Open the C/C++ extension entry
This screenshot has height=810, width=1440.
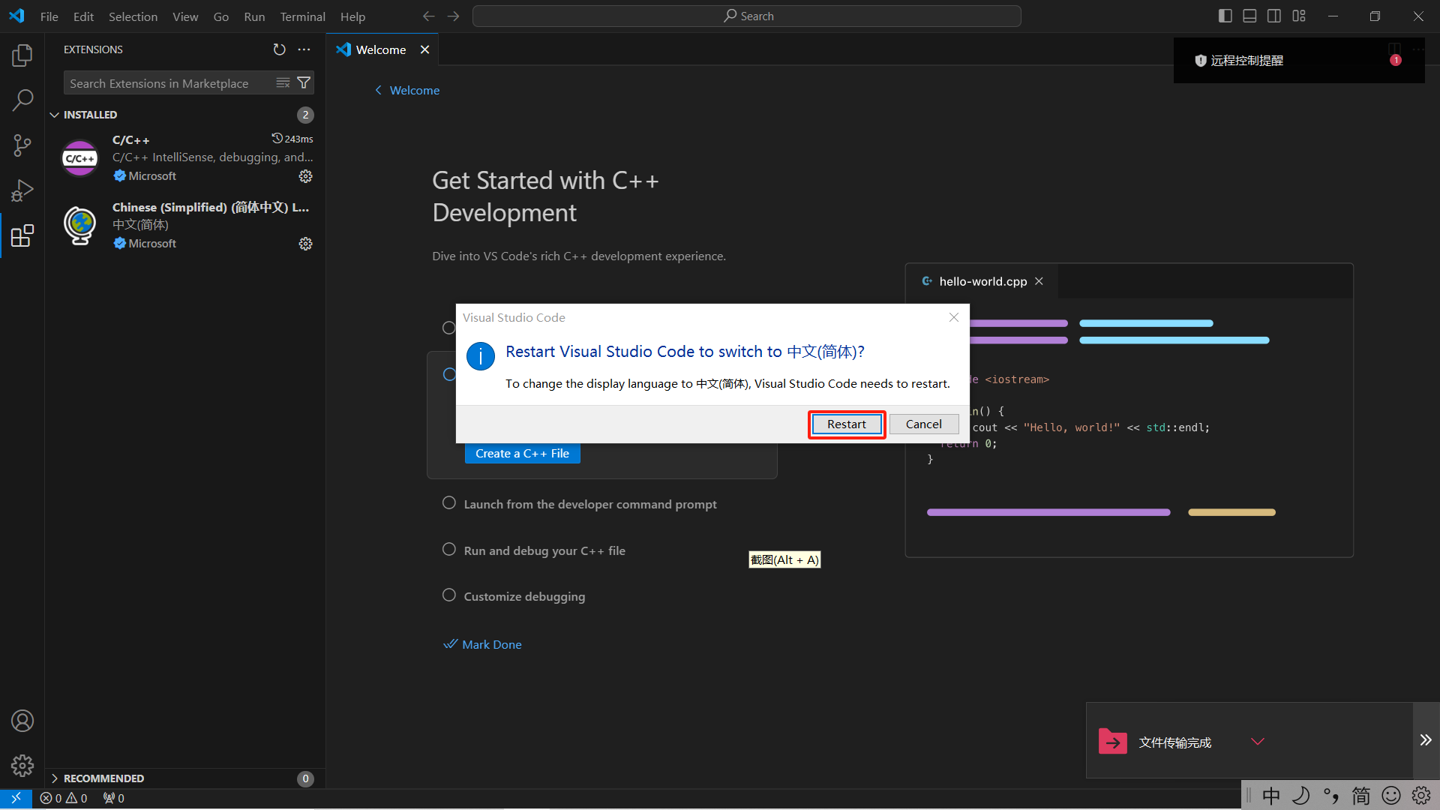coord(186,157)
